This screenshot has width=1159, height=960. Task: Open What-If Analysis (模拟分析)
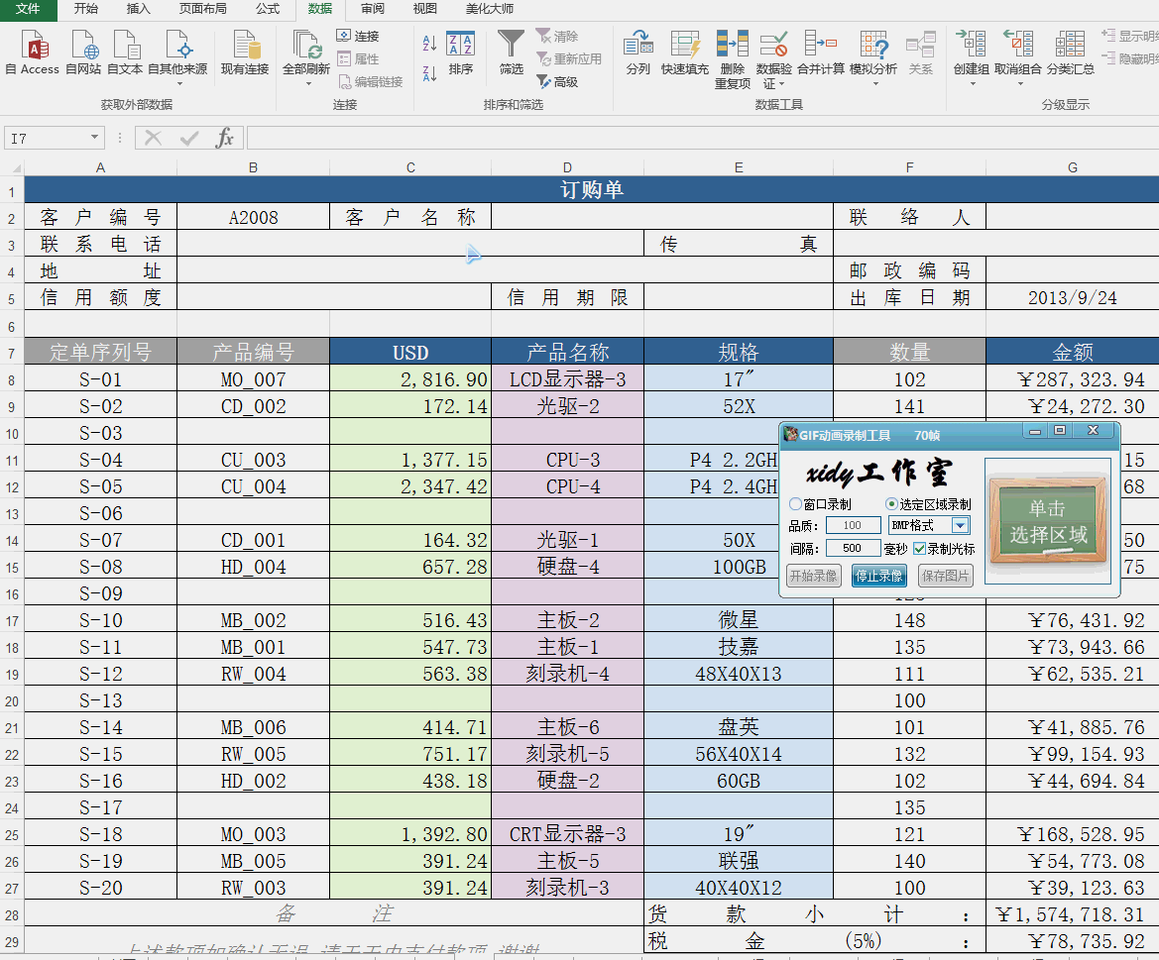click(872, 55)
